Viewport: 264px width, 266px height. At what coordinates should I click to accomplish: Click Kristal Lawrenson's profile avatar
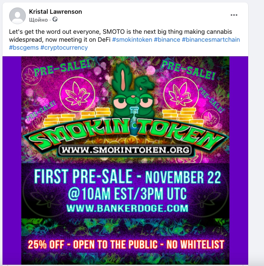17,15
